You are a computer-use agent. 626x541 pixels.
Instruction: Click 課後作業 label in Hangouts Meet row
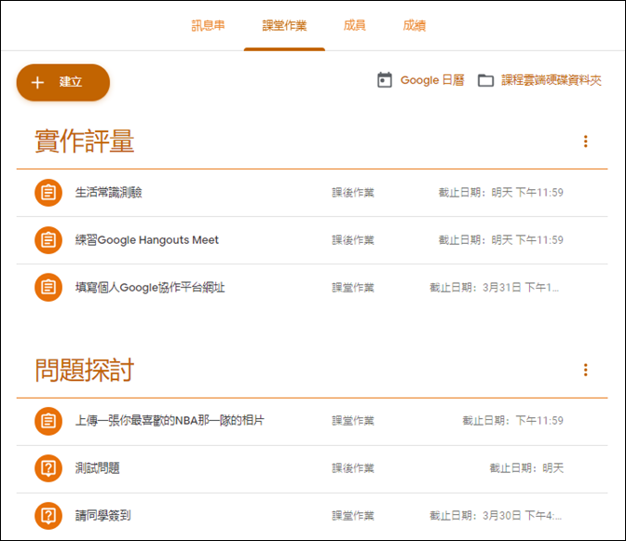tap(353, 240)
